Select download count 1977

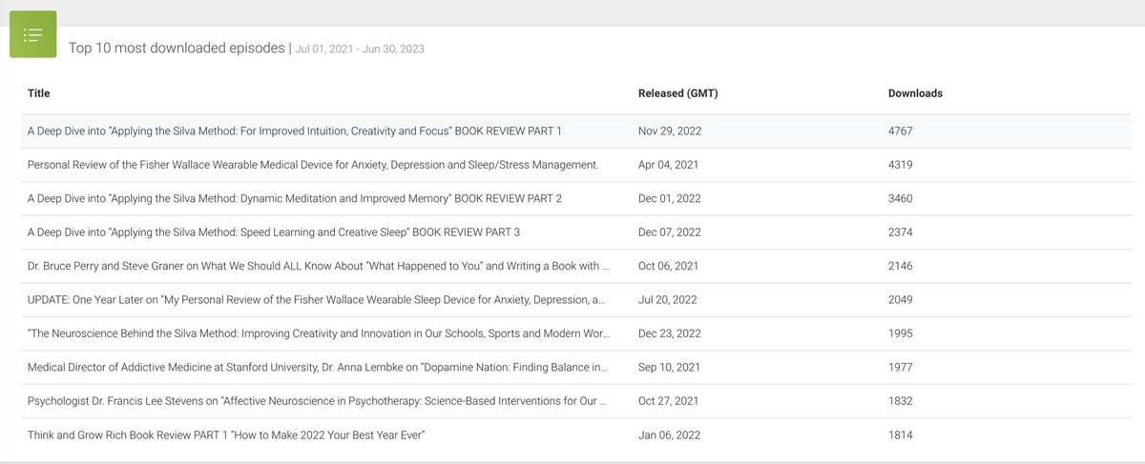901,368
